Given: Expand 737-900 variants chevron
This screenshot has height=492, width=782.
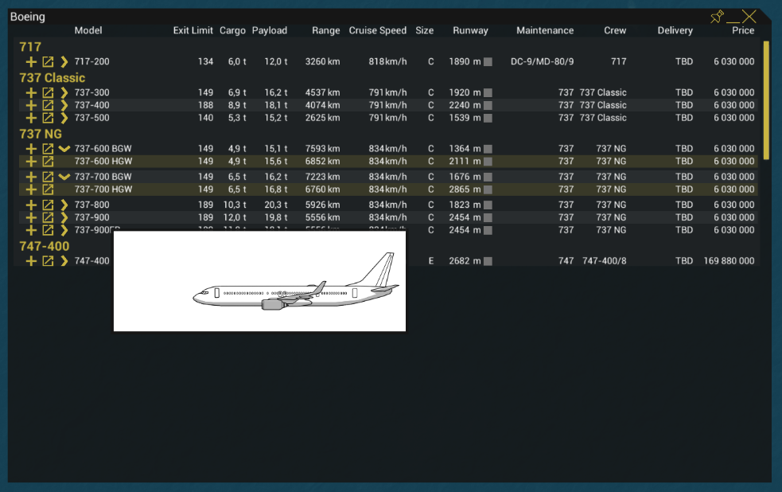Looking at the screenshot, I should click(64, 217).
